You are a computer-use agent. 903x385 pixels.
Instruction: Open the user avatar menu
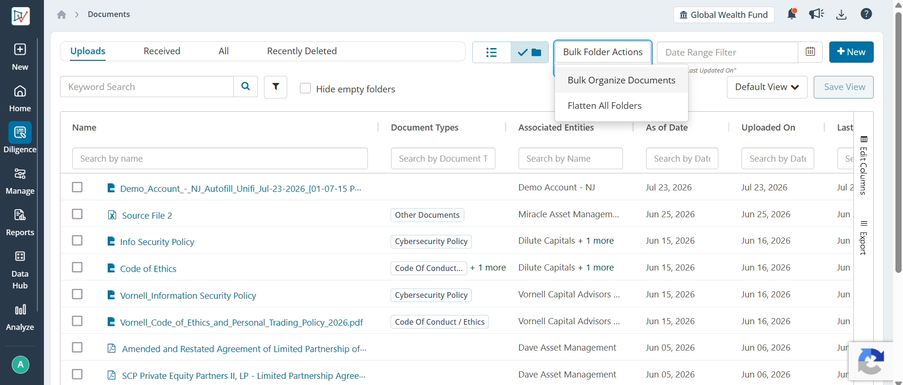click(x=20, y=364)
